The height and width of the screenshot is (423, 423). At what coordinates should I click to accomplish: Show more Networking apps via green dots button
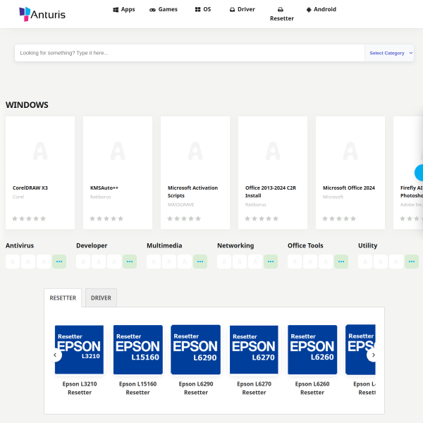click(x=271, y=262)
